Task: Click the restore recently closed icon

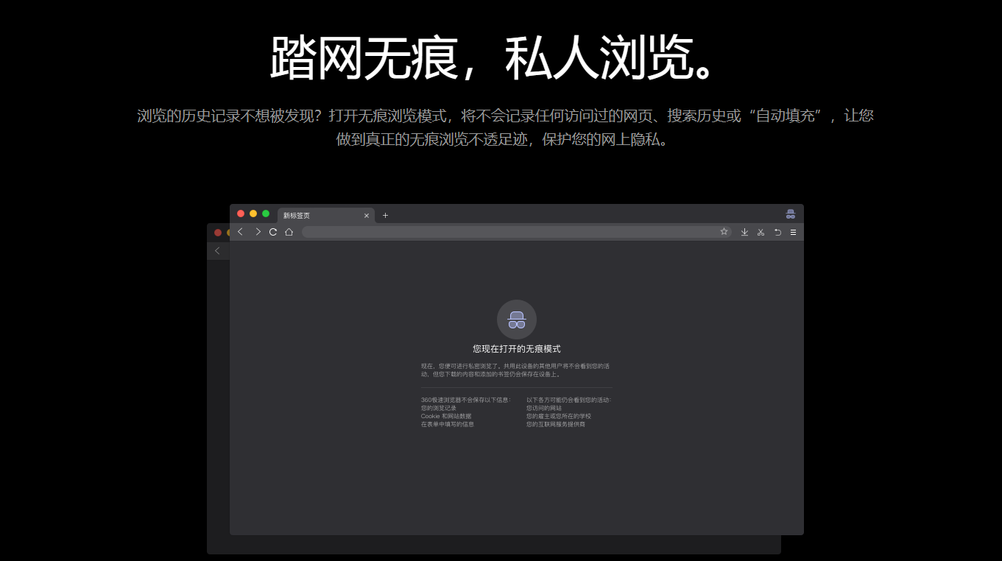Action: (x=777, y=231)
